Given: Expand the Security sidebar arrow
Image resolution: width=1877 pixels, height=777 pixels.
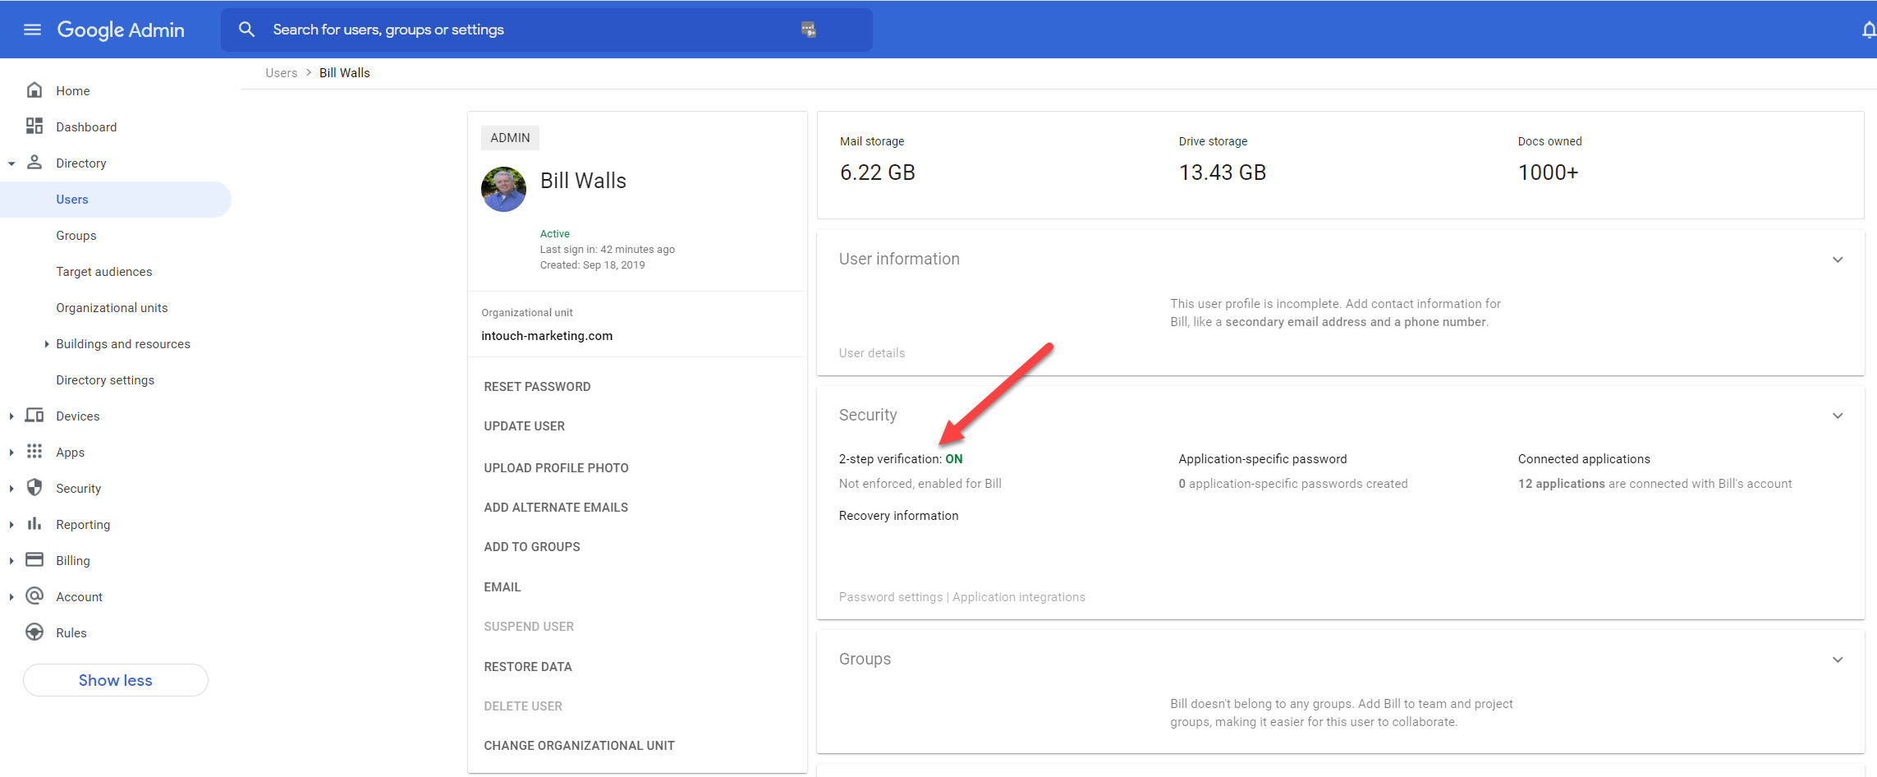Looking at the screenshot, I should (x=11, y=489).
